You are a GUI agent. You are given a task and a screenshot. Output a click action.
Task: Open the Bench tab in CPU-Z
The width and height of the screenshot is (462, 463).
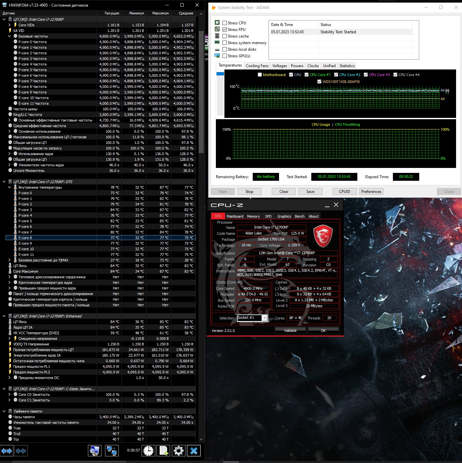coord(299,216)
